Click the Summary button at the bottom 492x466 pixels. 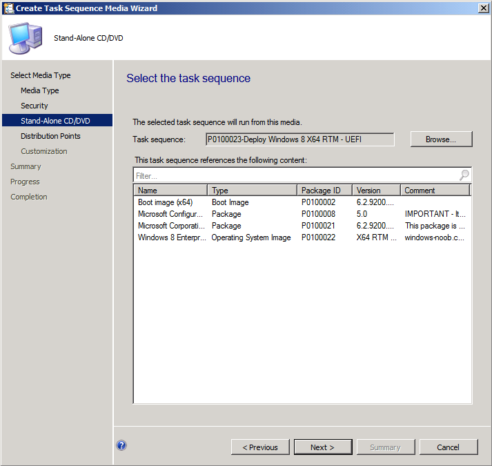pyautogui.click(x=386, y=447)
